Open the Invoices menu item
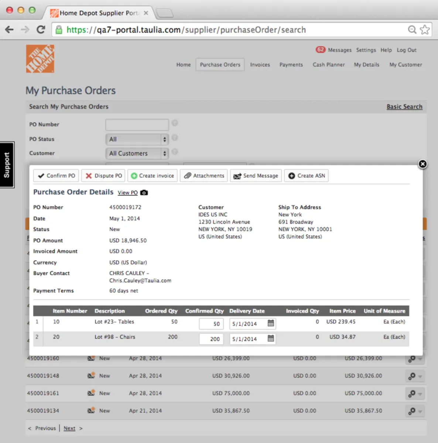Image resolution: width=438 pixels, height=443 pixels. pos(260,65)
